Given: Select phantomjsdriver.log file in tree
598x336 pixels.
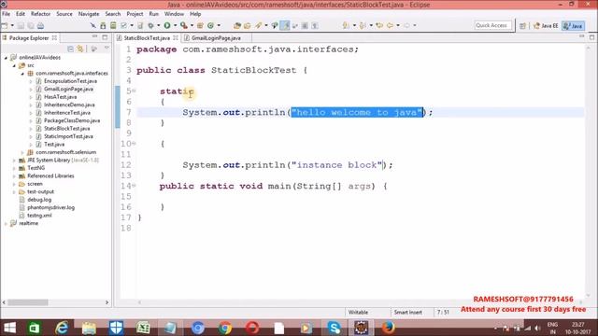Looking at the screenshot, I should click(x=50, y=207).
